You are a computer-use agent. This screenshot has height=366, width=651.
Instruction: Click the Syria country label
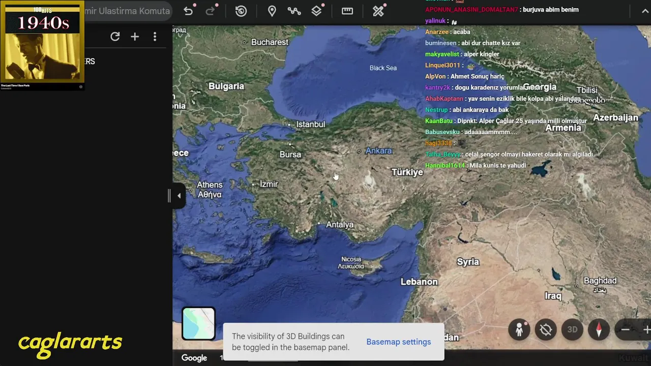pyautogui.click(x=468, y=262)
